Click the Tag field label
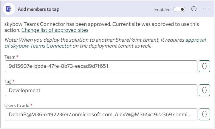Viewport: 215px width, 129px height. pos(8,81)
